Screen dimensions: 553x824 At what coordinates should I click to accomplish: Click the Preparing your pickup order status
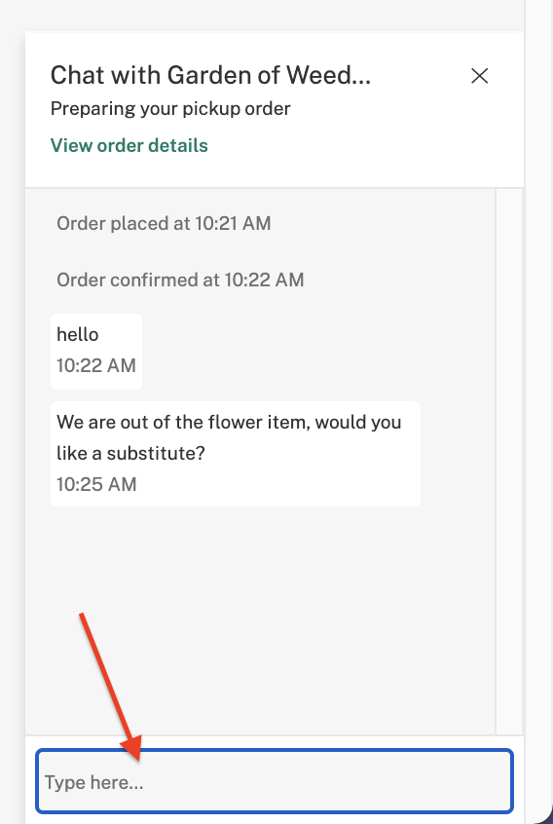point(170,109)
